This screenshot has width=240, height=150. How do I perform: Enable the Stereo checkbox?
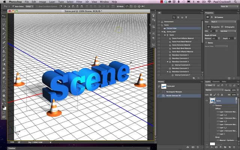(207, 43)
